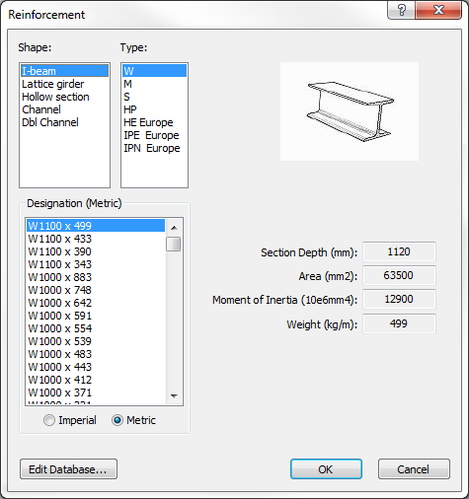Select type W
The height and width of the screenshot is (499, 469).
click(154, 71)
